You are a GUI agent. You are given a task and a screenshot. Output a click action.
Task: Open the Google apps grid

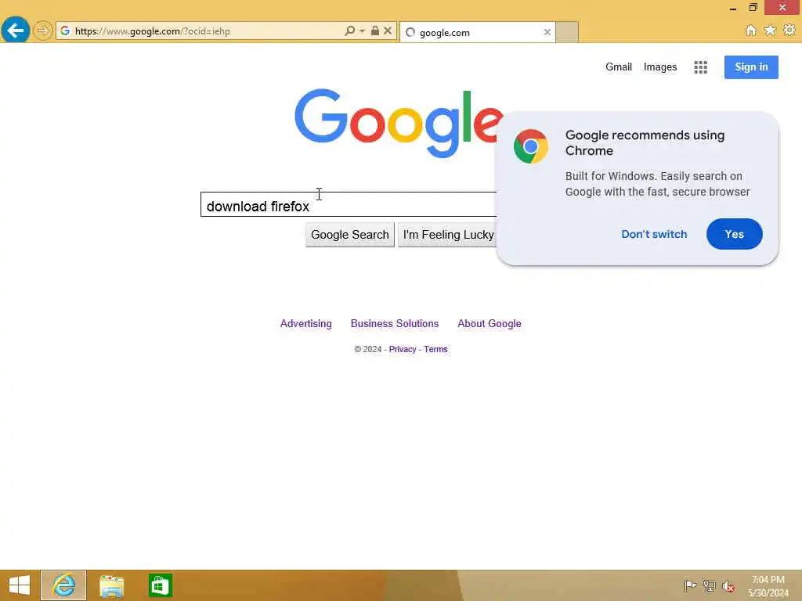click(x=700, y=67)
